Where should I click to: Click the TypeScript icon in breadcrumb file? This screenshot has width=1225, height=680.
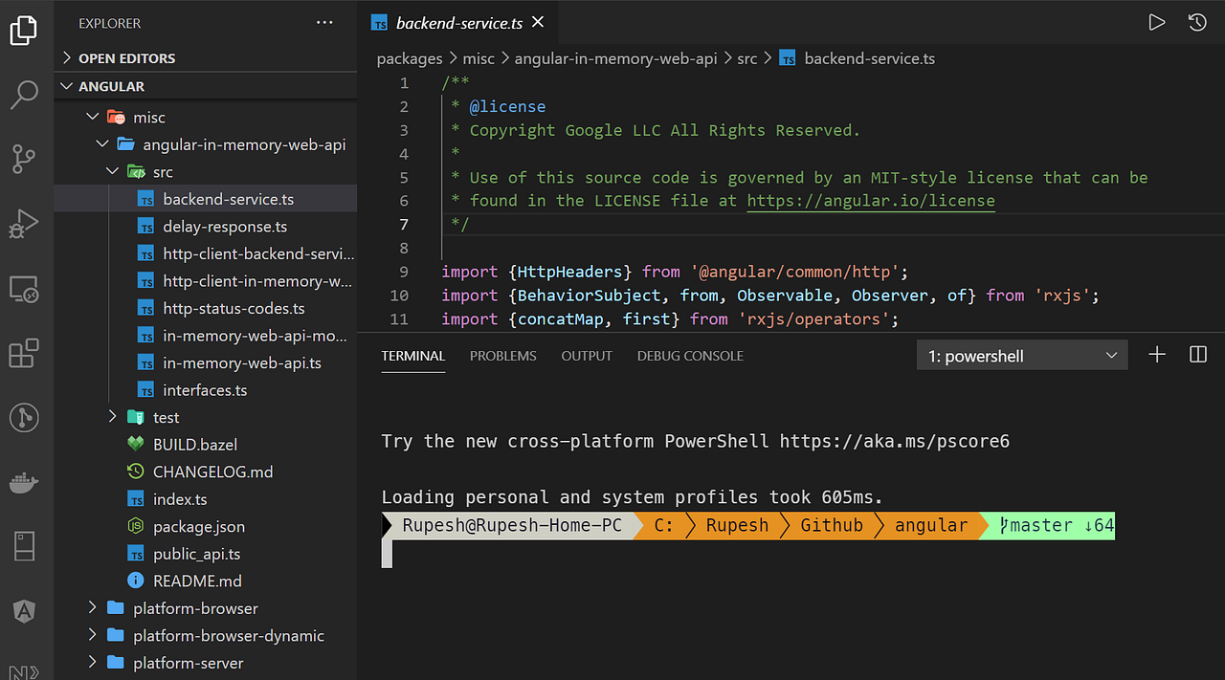(x=787, y=58)
